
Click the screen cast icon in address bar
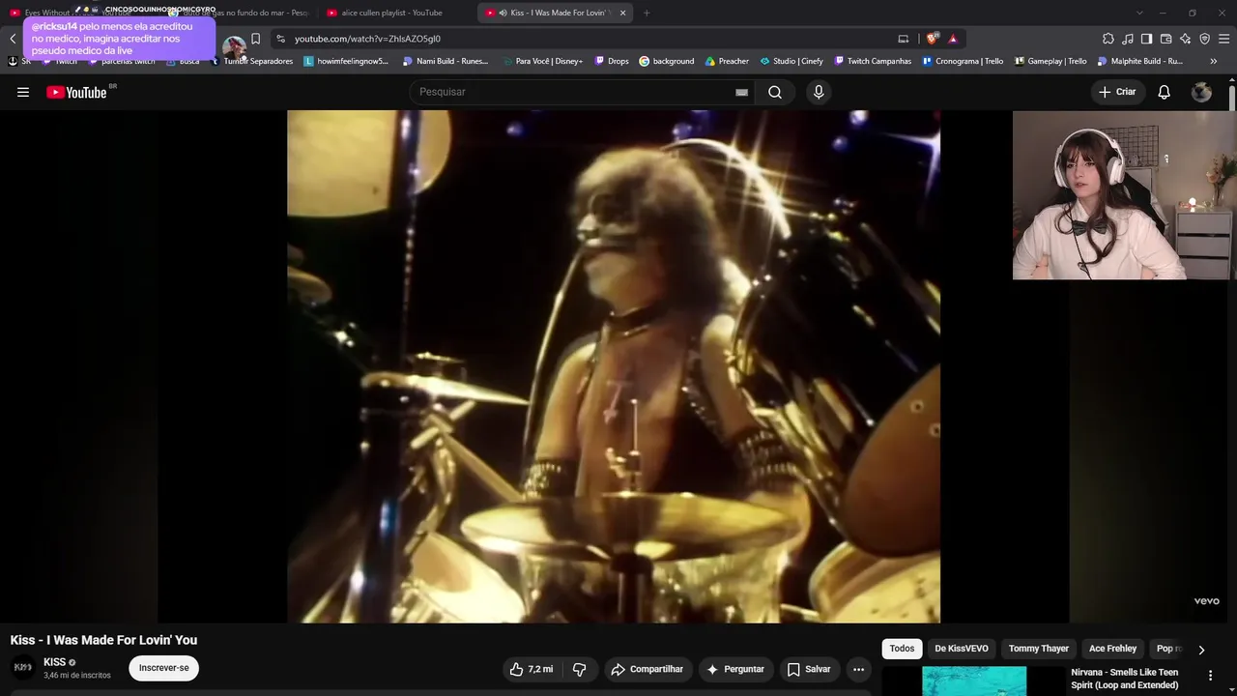tap(904, 39)
